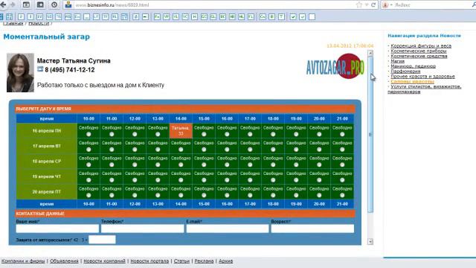476x268 pixels.
Task: Open Новости портала footer menu item
Action: (x=149, y=261)
